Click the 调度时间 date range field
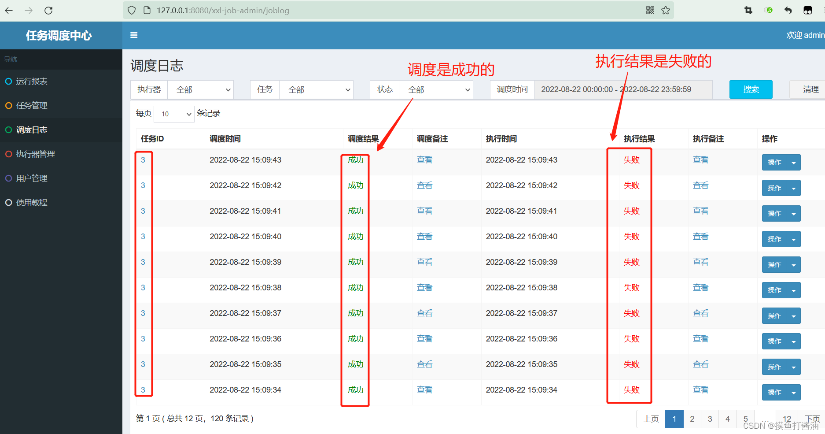Image resolution: width=825 pixels, height=434 pixels. coord(623,89)
